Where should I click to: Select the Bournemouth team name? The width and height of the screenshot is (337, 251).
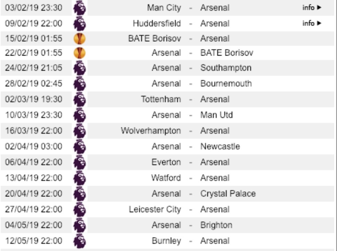(x=226, y=84)
